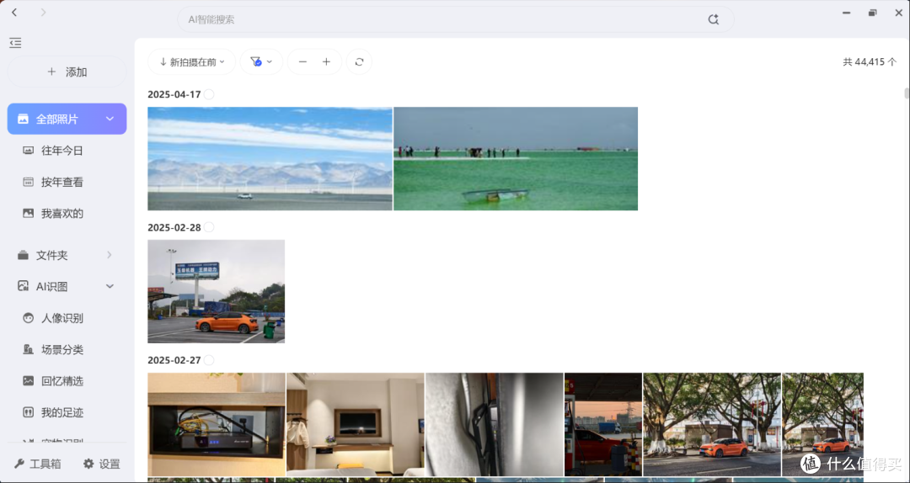910x483 pixels.
Task: Increase thumbnail size with plus
Action: pos(327,62)
